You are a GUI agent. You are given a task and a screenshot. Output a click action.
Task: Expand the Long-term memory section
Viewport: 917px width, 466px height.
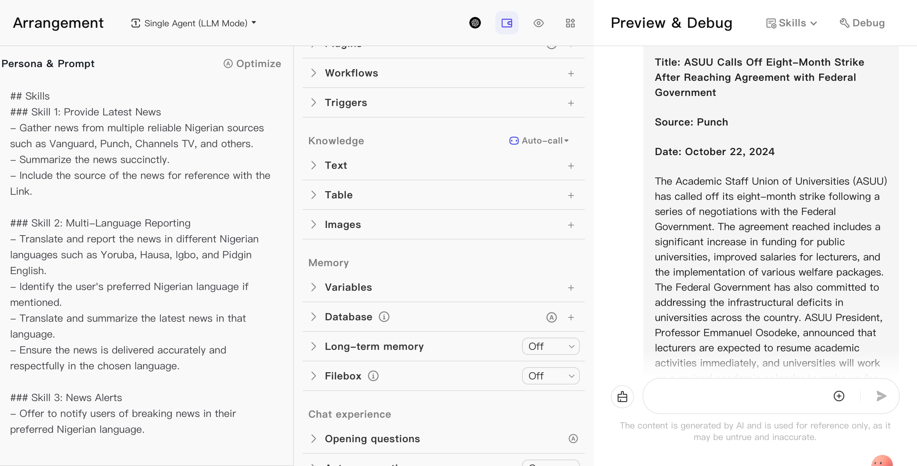click(313, 346)
